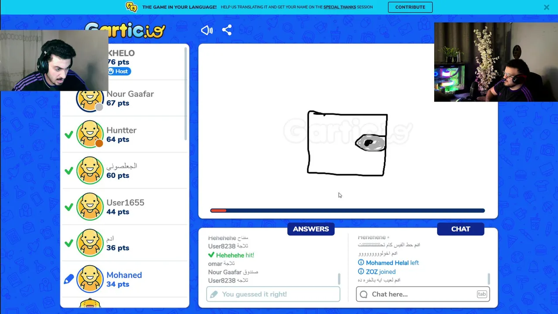Click the drawn gray handle on canvas
Screen dimensions: 558x314
pos(371,143)
